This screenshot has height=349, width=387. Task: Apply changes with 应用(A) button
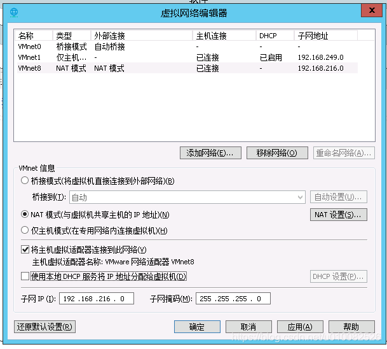pyautogui.click(x=300, y=327)
